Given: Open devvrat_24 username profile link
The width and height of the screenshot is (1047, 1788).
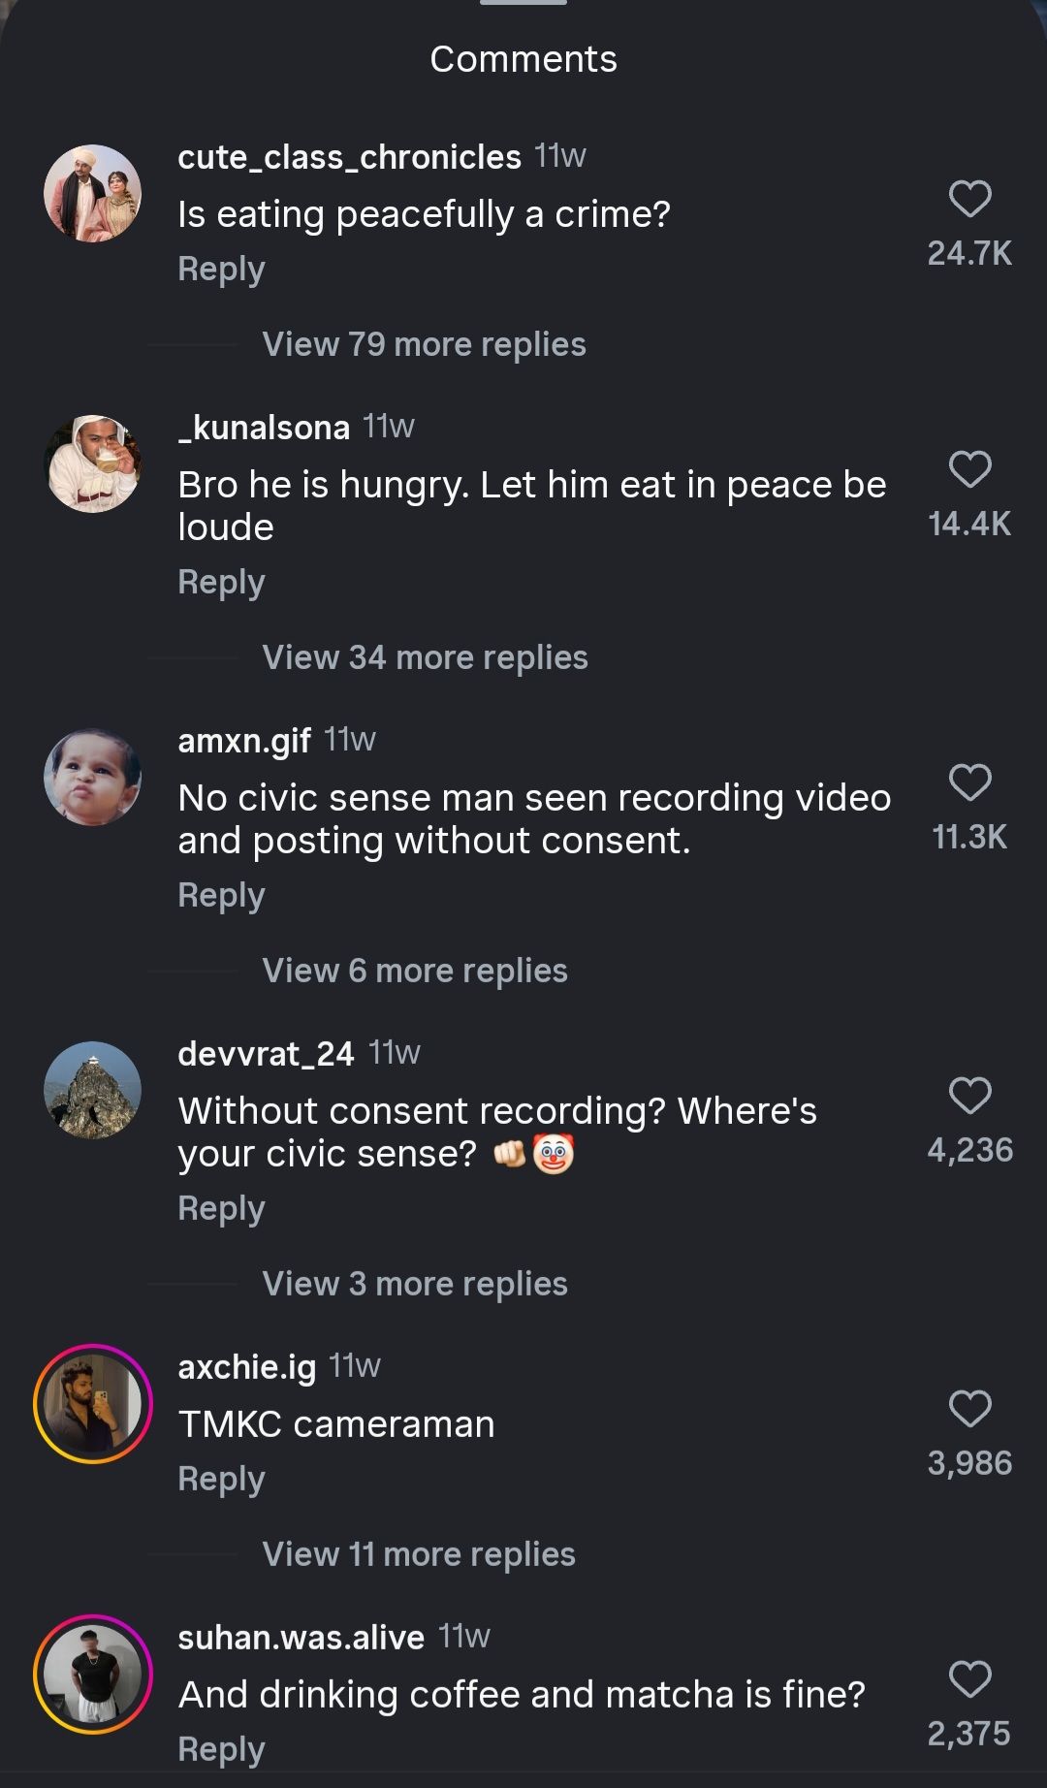Looking at the screenshot, I should click(266, 1053).
